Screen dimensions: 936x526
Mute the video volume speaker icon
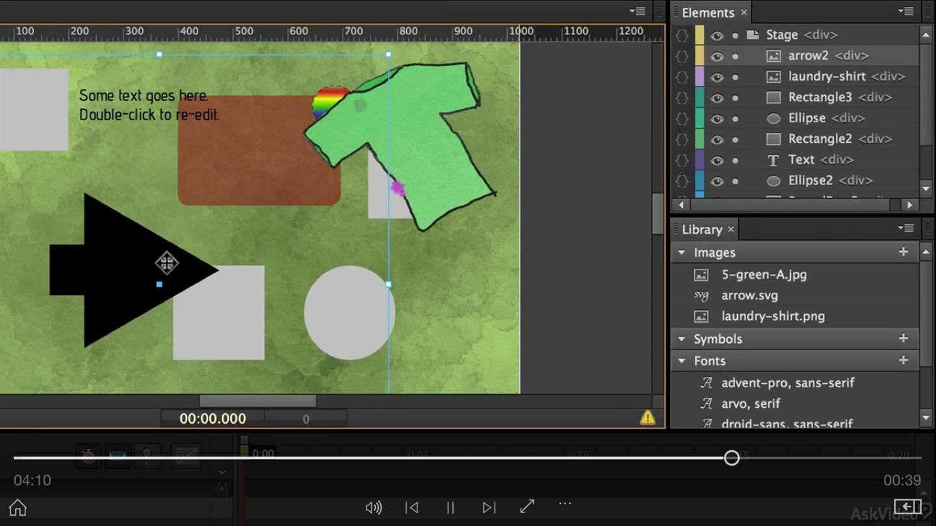[x=373, y=507]
